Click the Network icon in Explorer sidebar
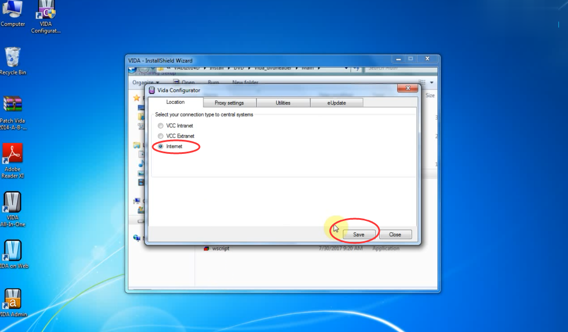The height and width of the screenshot is (332, 568). [x=137, y=238]
